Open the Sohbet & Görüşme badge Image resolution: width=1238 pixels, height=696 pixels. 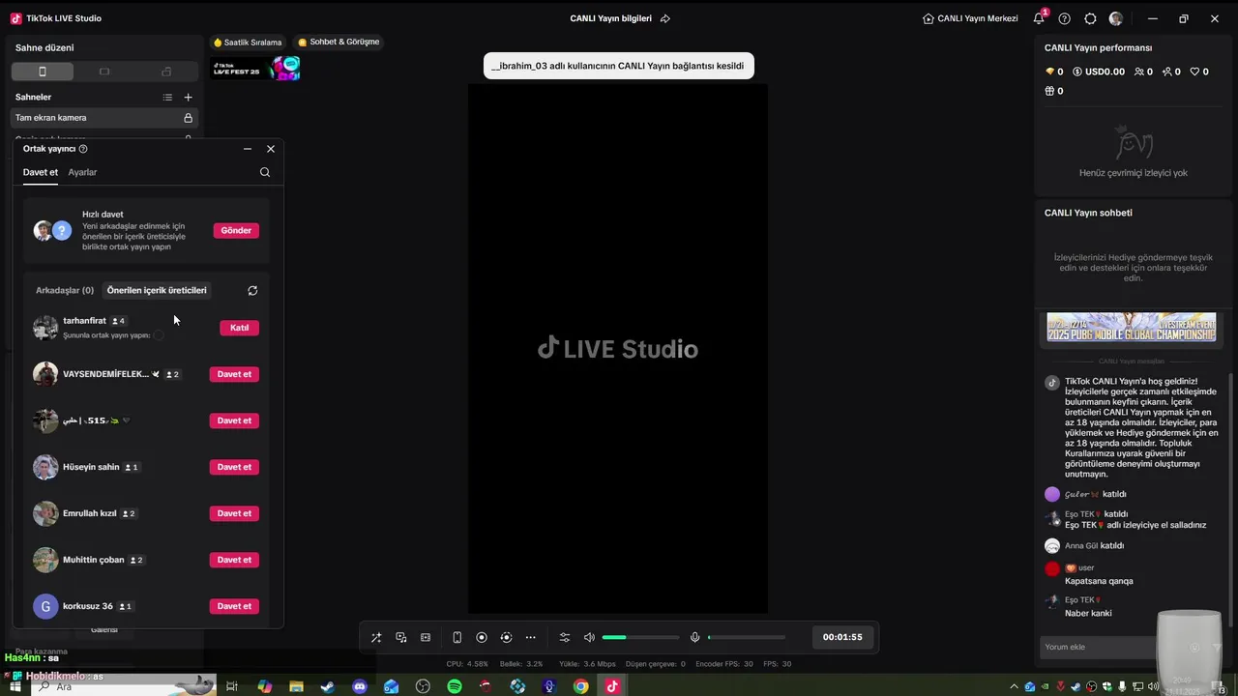(339, 43)
